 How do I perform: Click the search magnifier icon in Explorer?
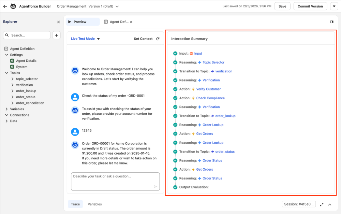7,35
